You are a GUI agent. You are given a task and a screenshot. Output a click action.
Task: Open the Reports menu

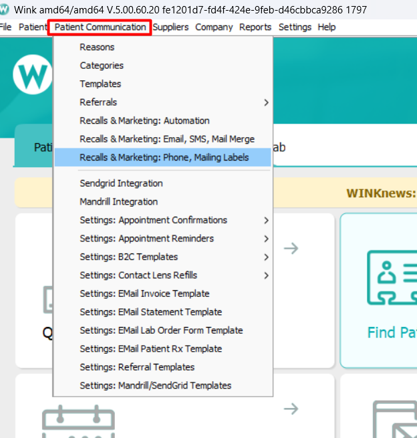[255, 27]
